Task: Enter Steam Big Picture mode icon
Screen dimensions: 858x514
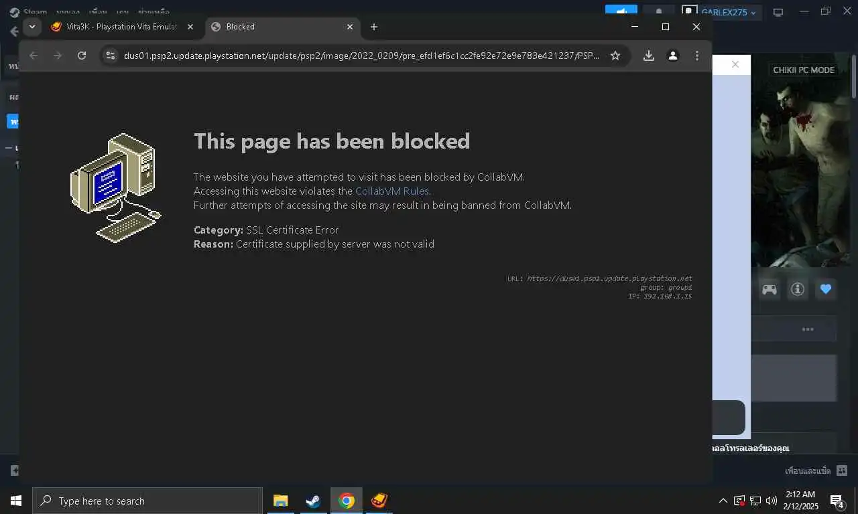Action: (778, 13)
